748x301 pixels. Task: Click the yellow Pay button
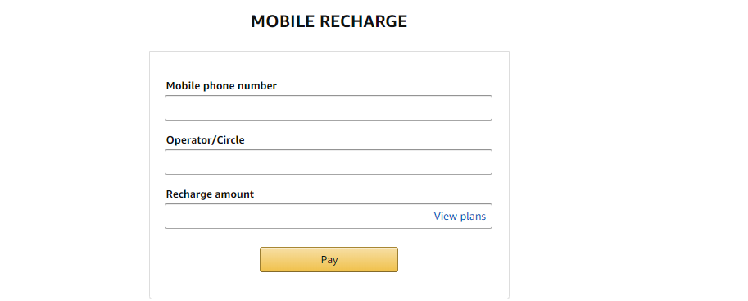(x=329, y=259)
